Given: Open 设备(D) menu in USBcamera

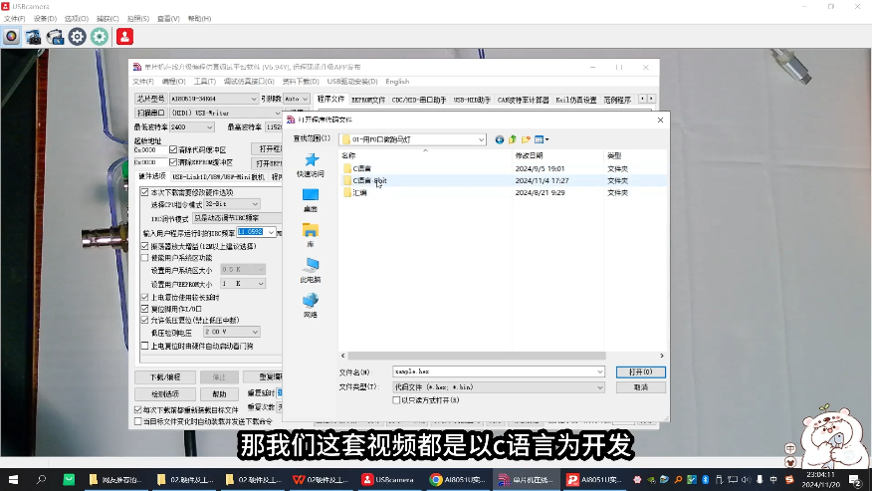Looking at the screenshot, I should 45,18.
